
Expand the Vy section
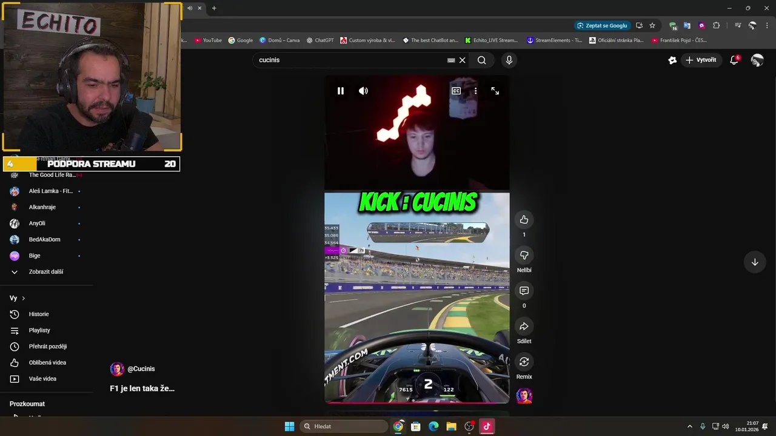18,298
